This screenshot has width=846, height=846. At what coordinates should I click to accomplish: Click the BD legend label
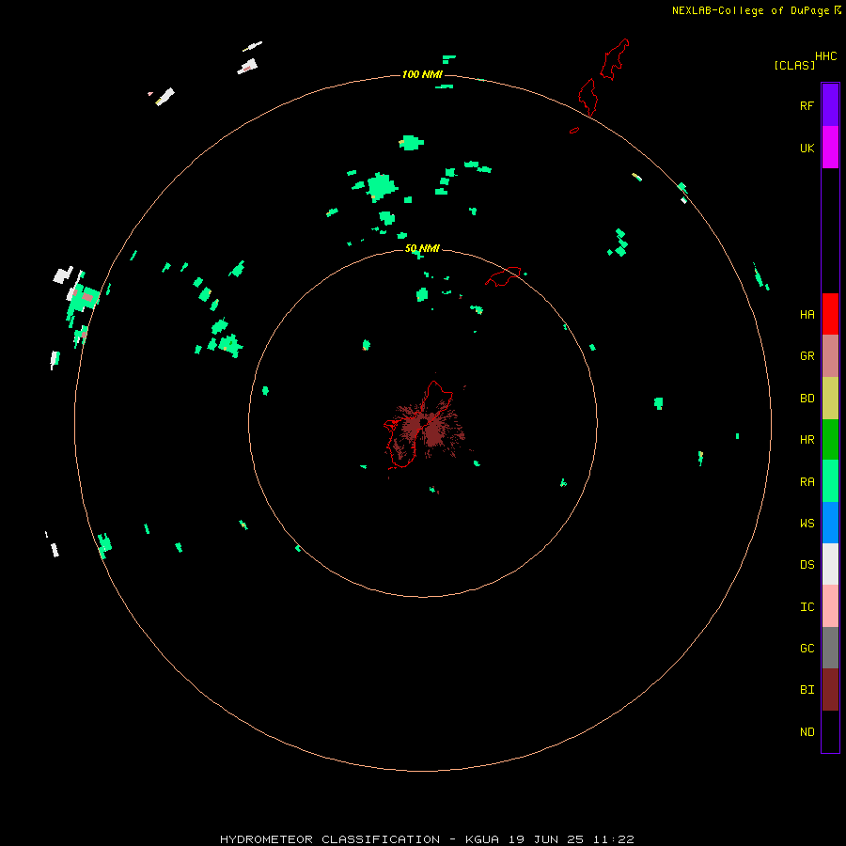point(807,399)
